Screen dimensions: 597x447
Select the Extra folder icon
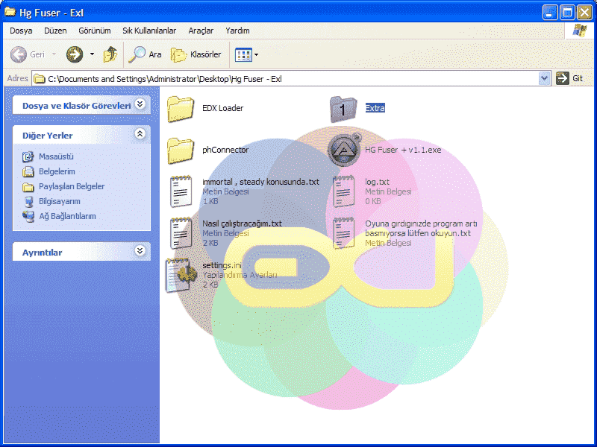[x=343, y=109]
